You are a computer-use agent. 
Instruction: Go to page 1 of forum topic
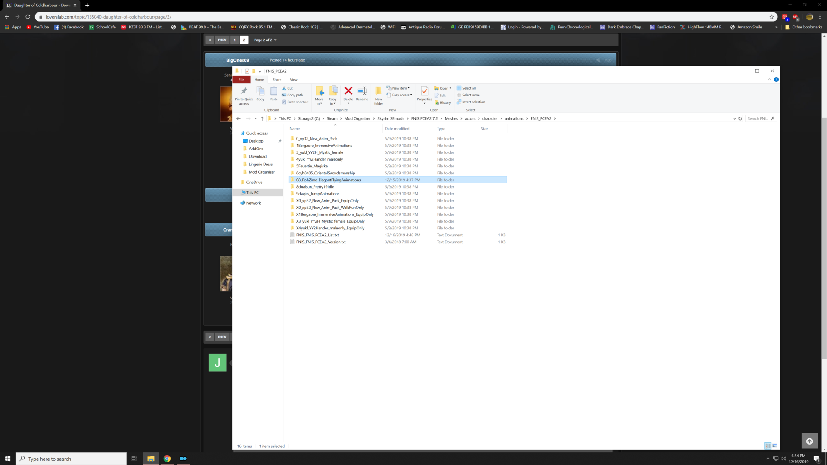pos(235,40)
